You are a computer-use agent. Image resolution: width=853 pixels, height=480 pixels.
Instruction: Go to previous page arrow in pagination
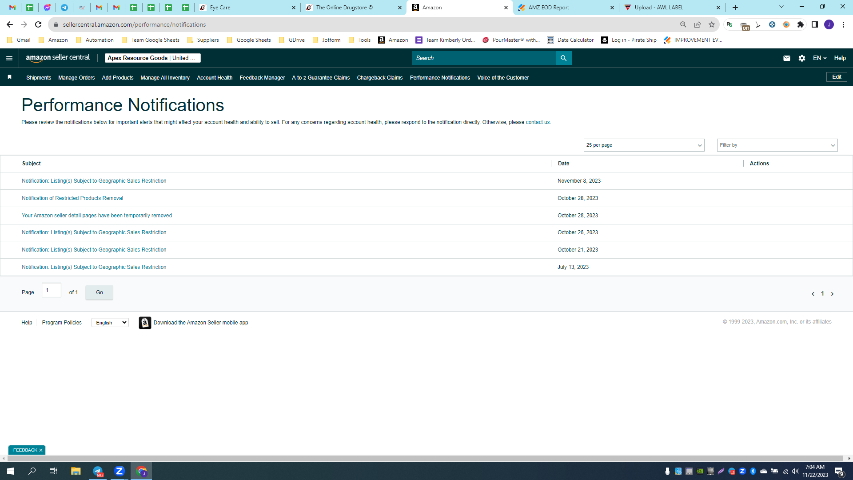coord(813,294)
